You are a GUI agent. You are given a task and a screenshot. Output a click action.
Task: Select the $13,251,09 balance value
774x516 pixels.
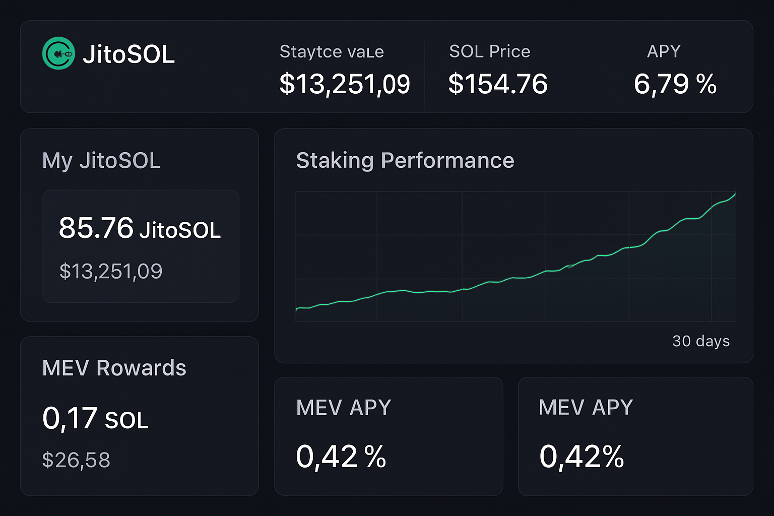click(111, 271)
